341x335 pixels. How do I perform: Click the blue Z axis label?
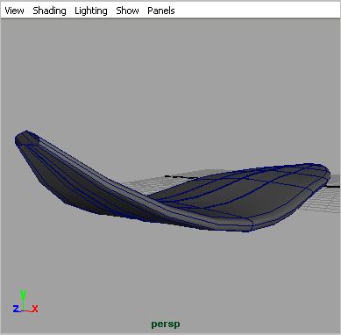(16, 309)
